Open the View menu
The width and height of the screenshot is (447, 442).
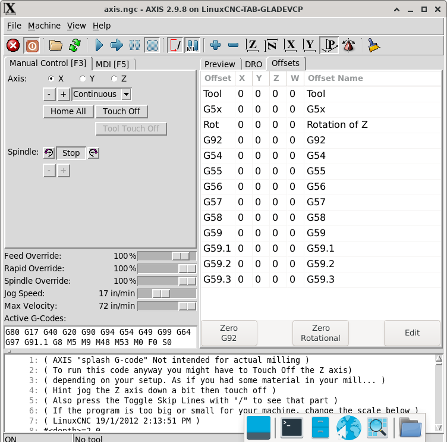(76, 26)
